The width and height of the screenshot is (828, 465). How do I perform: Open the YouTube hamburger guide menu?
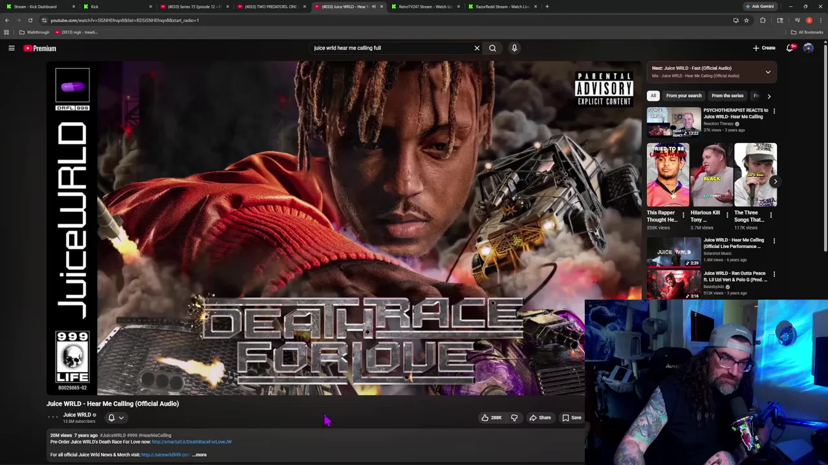[x=12, y=48]
